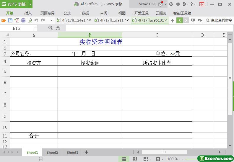This screenshot has width=234, height=162.
Task: Click the horizontal scrollbar thumb
Action: pos(164,152)
